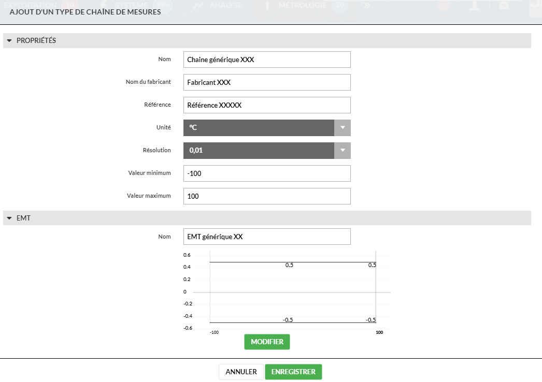Click the EMT tolerance chart
This screenshot has height=382, width=542.
pyautogui.click(x=287, y=293)
